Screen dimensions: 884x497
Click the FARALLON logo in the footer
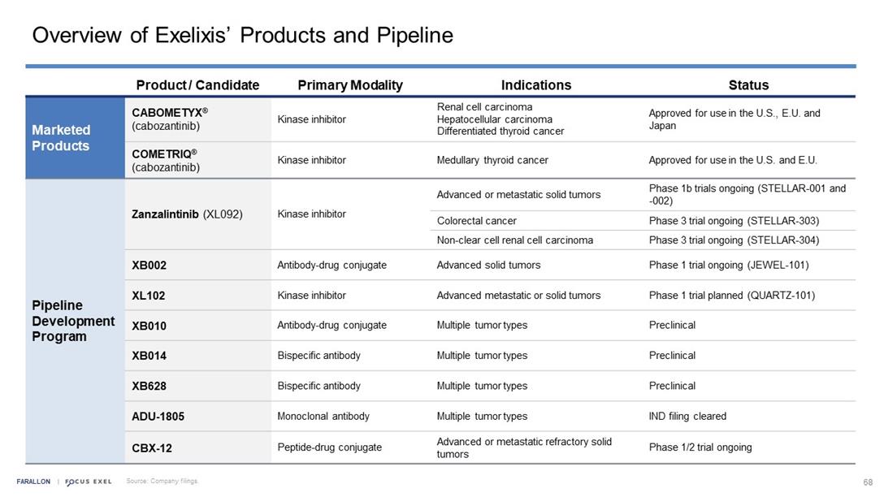pos(33,482)
